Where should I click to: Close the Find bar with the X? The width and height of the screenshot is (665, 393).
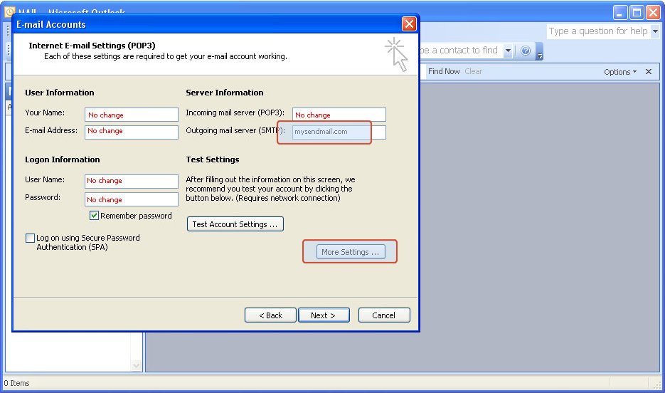click(x=648, y=72)
